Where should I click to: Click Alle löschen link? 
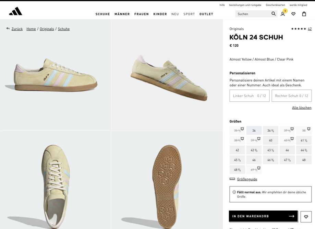coord(302,108)
